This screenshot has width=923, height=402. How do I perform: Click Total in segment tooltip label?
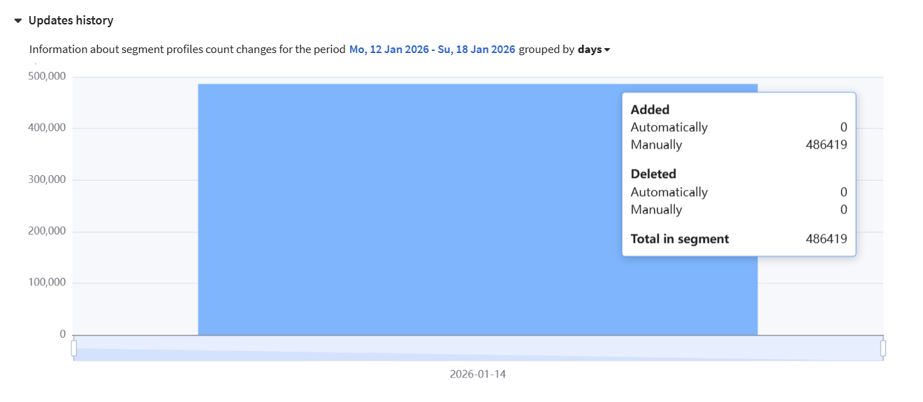coord(679,239)
